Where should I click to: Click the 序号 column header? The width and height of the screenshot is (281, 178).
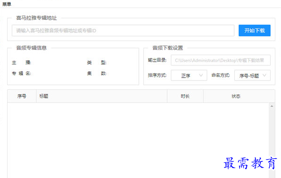(x=22, y=96)
